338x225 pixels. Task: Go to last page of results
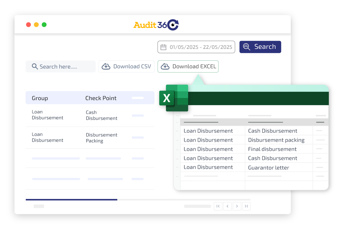click(x=246, y=206)
